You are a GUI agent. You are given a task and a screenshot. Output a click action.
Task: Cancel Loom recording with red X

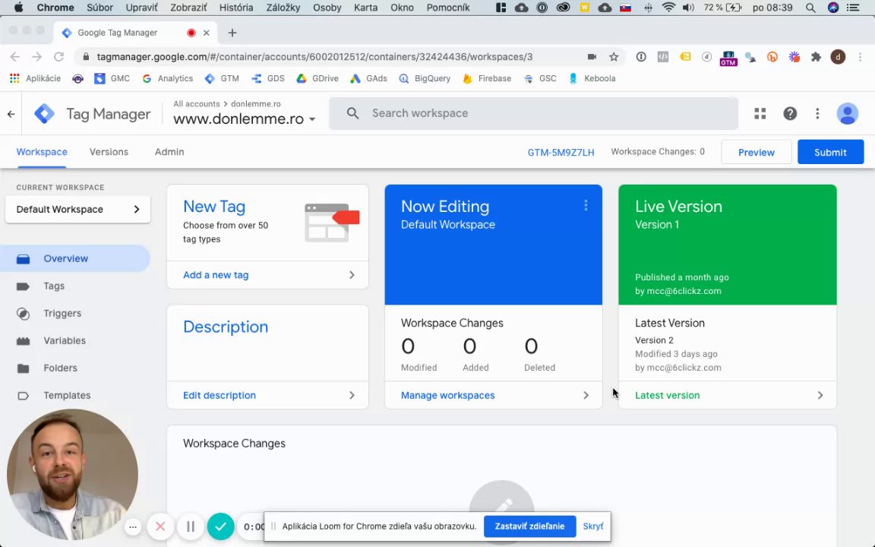[160, 526]
